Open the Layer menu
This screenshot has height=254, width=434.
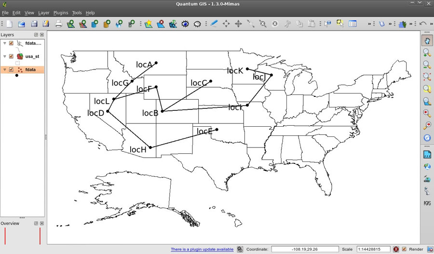click(44, 13)
